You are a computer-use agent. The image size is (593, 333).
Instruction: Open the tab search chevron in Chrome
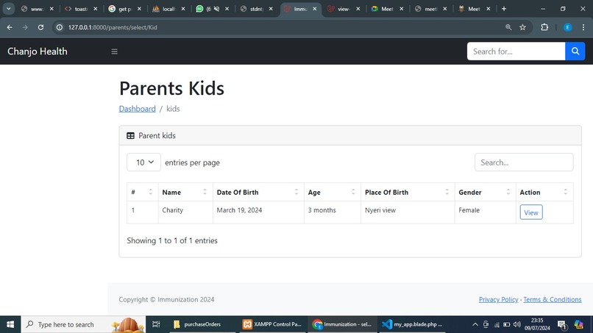(x=8, y=9)
